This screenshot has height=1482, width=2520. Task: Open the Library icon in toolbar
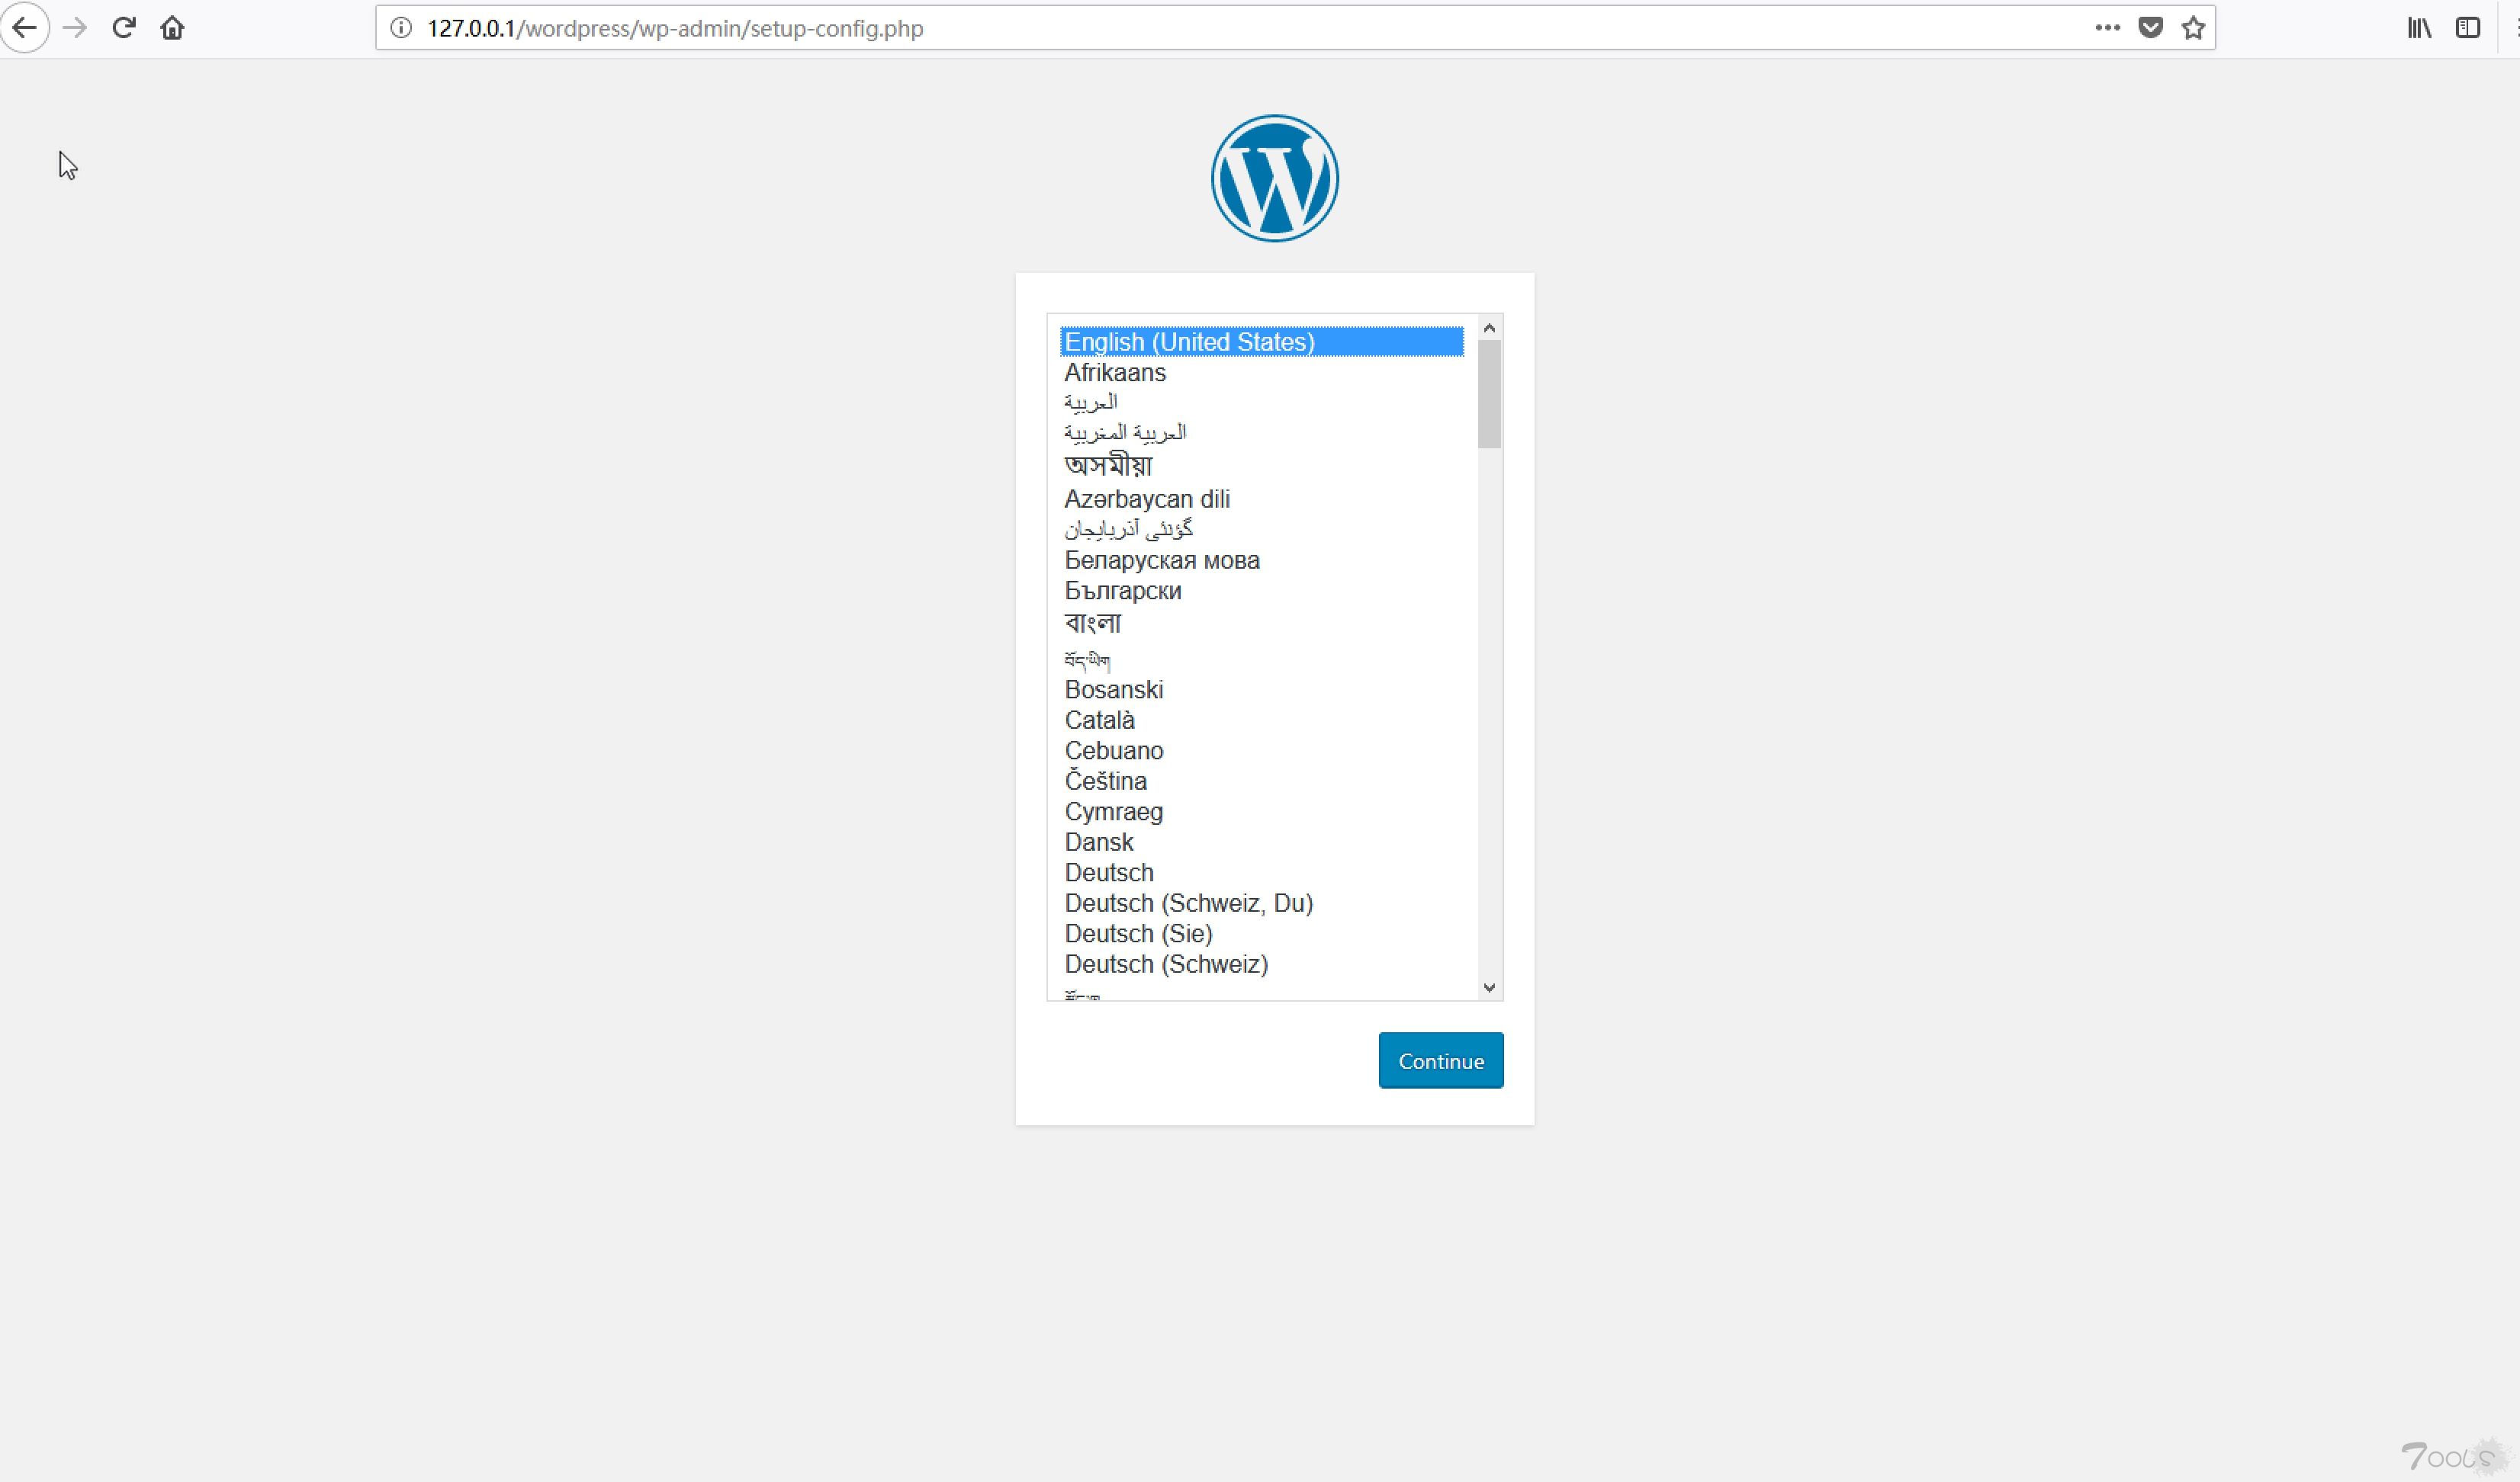tap(2419, 28)
